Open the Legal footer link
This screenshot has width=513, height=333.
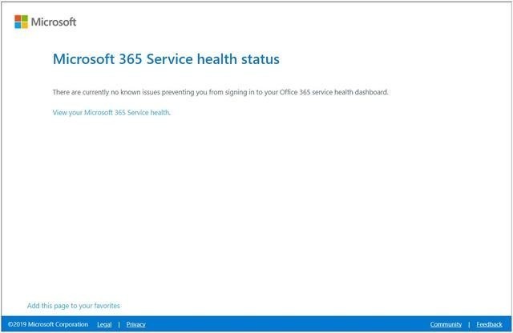pyautogui.click(x=104, y=324)
